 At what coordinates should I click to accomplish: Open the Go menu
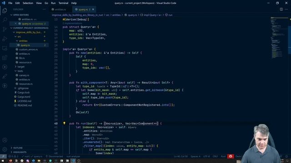(x=46, y=3)
